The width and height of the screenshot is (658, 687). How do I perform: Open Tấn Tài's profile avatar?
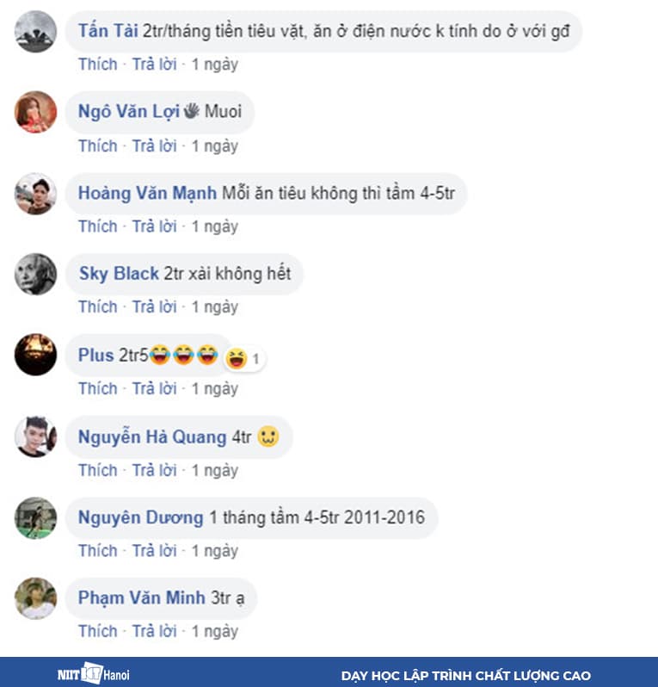point(35,32)
